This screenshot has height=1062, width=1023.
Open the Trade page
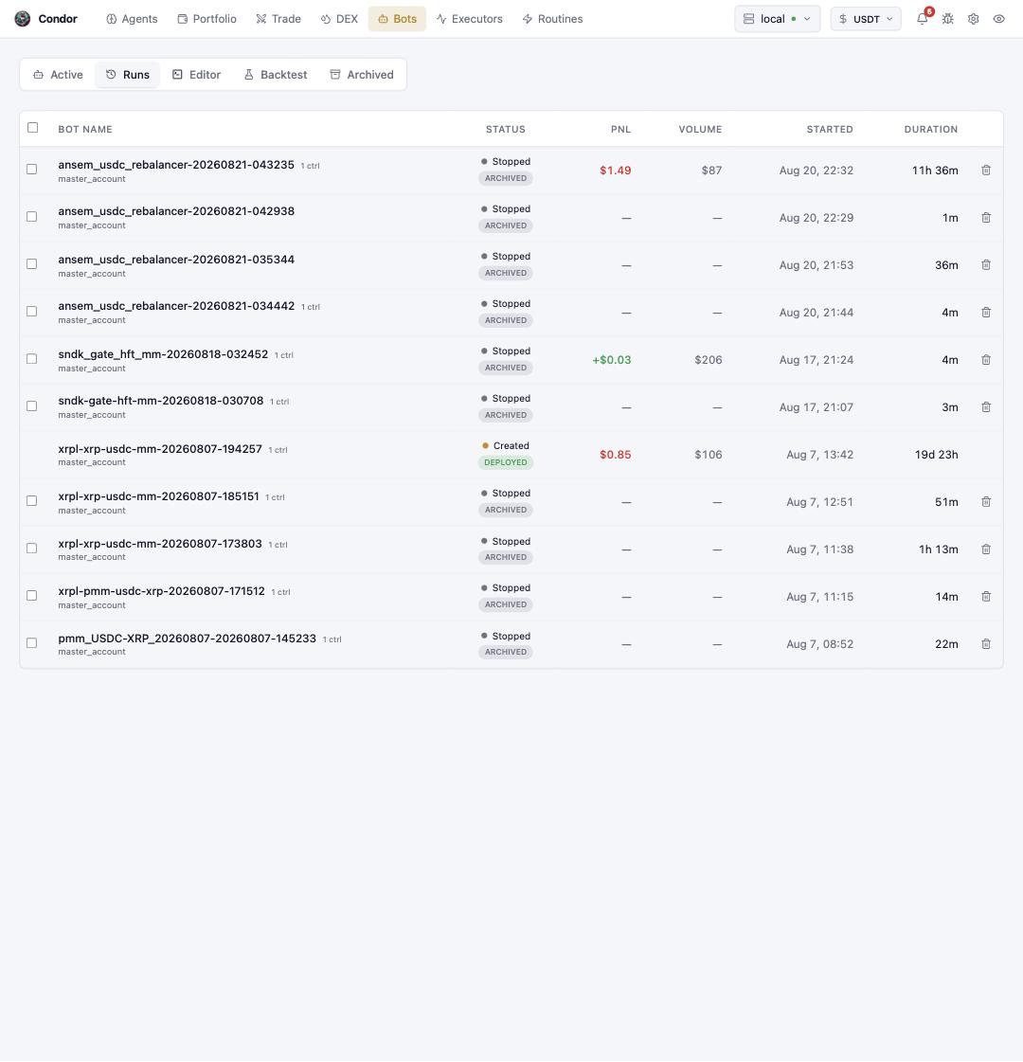coord(278,19)
